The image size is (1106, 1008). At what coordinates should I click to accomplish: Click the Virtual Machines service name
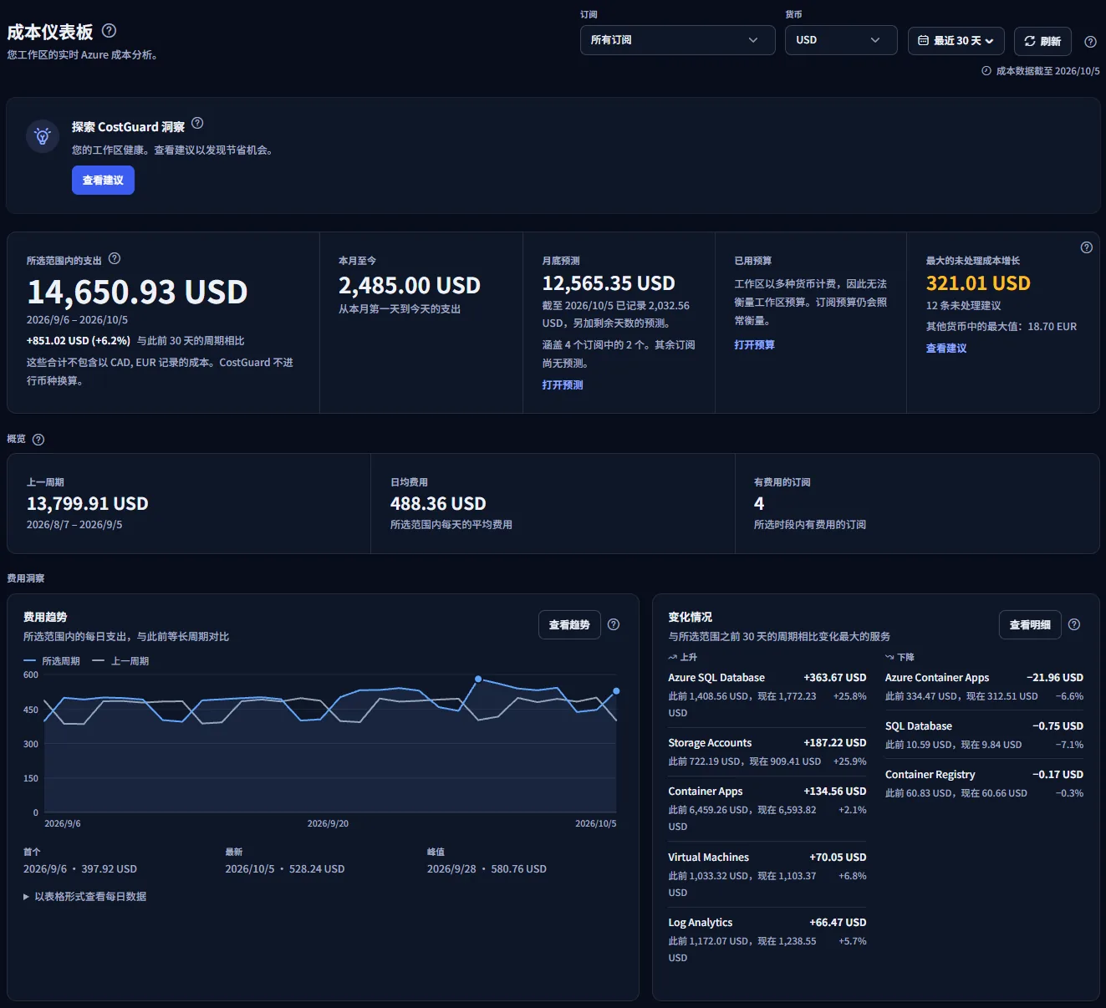pos(708,858)
